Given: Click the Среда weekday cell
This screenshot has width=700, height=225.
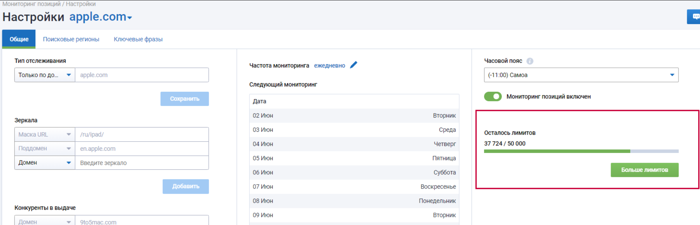Looking at the screenshot, I should 447,130.
